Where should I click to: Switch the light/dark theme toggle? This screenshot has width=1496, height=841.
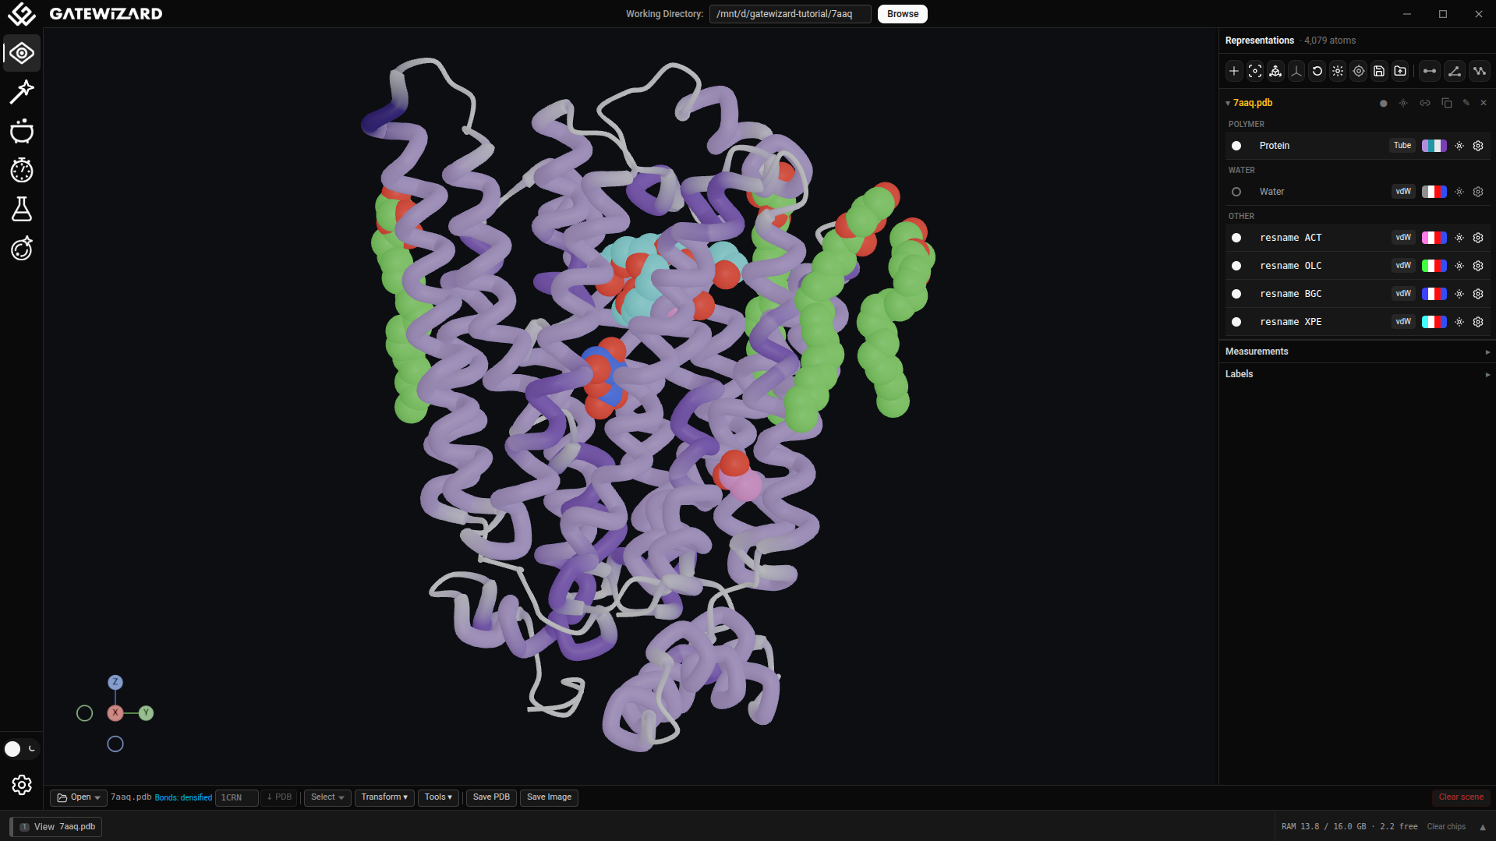(21, 749)
